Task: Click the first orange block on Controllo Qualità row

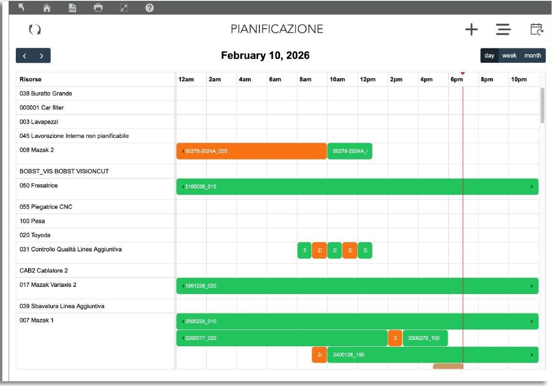Action: click(319, 250)
